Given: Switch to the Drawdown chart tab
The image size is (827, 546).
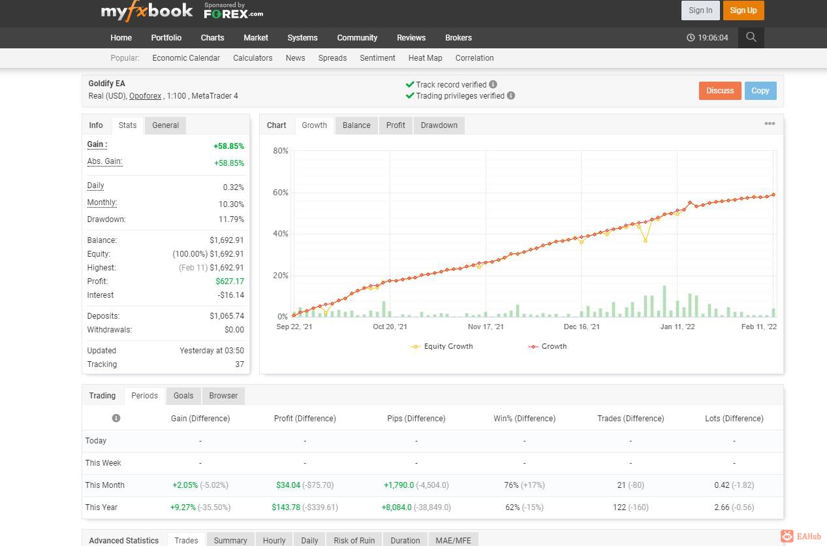Looking at the screenshot, I should coord(439,125).
